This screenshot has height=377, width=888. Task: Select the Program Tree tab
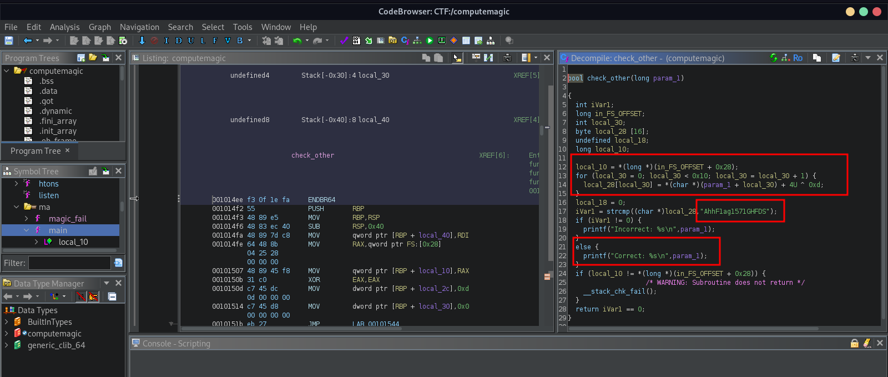pyautogui.click(x=36, y=151)
